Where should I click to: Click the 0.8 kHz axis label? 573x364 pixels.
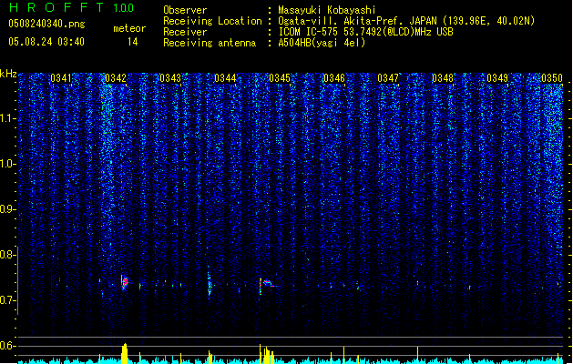8,255
